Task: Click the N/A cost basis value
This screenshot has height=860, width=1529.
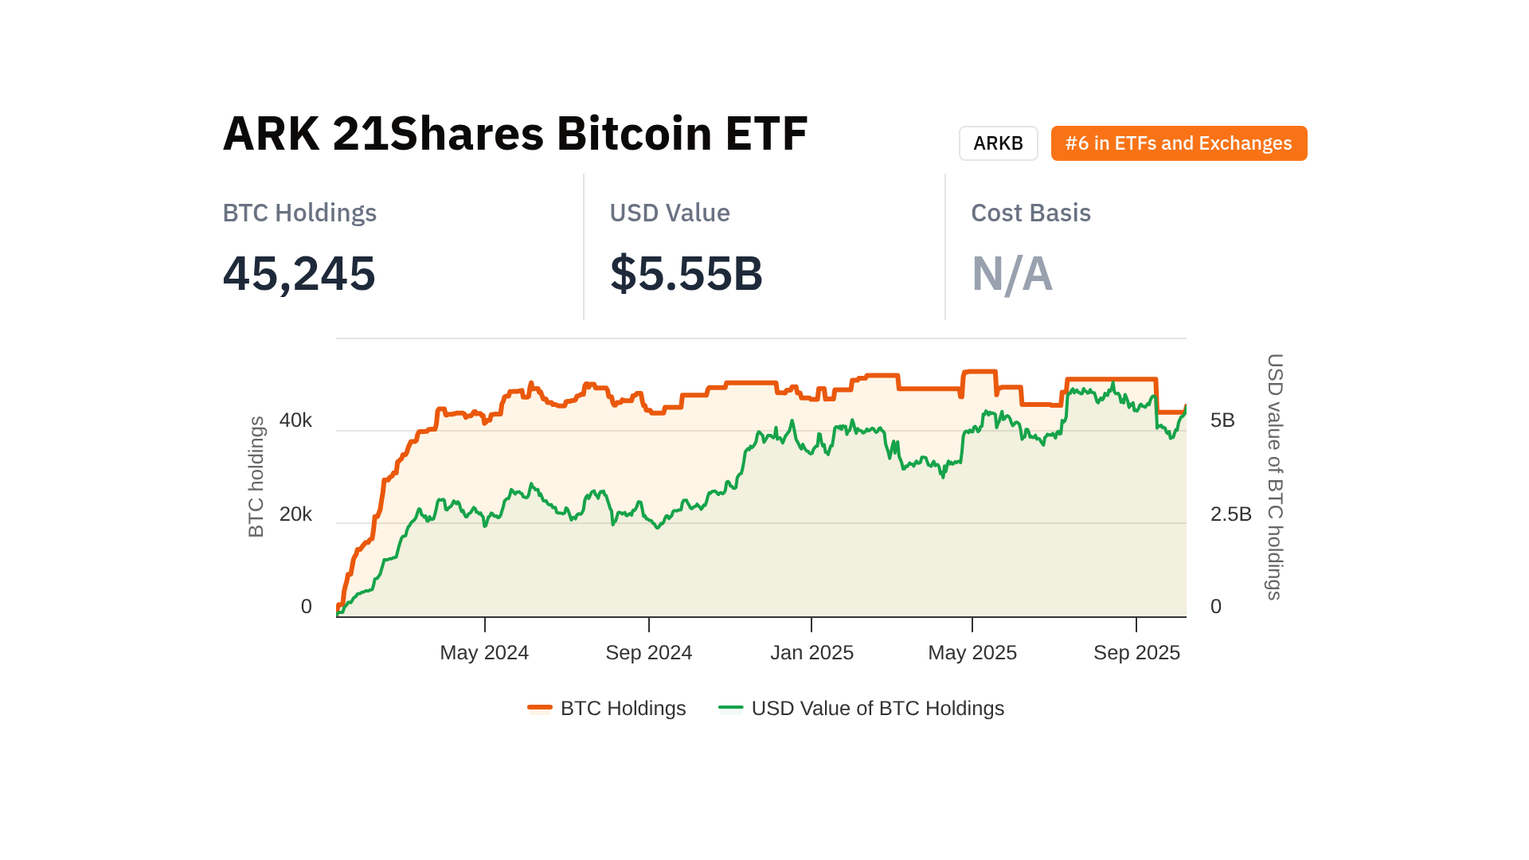Action: (1011, 273)
